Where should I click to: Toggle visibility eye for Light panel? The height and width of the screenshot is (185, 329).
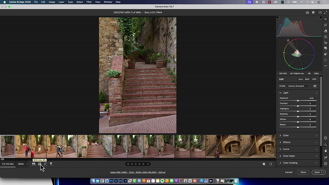coord(316,93)
